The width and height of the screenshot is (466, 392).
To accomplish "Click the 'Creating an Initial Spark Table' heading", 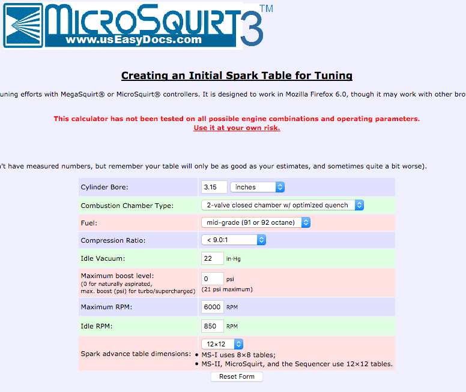I will (x=237, y=76).
